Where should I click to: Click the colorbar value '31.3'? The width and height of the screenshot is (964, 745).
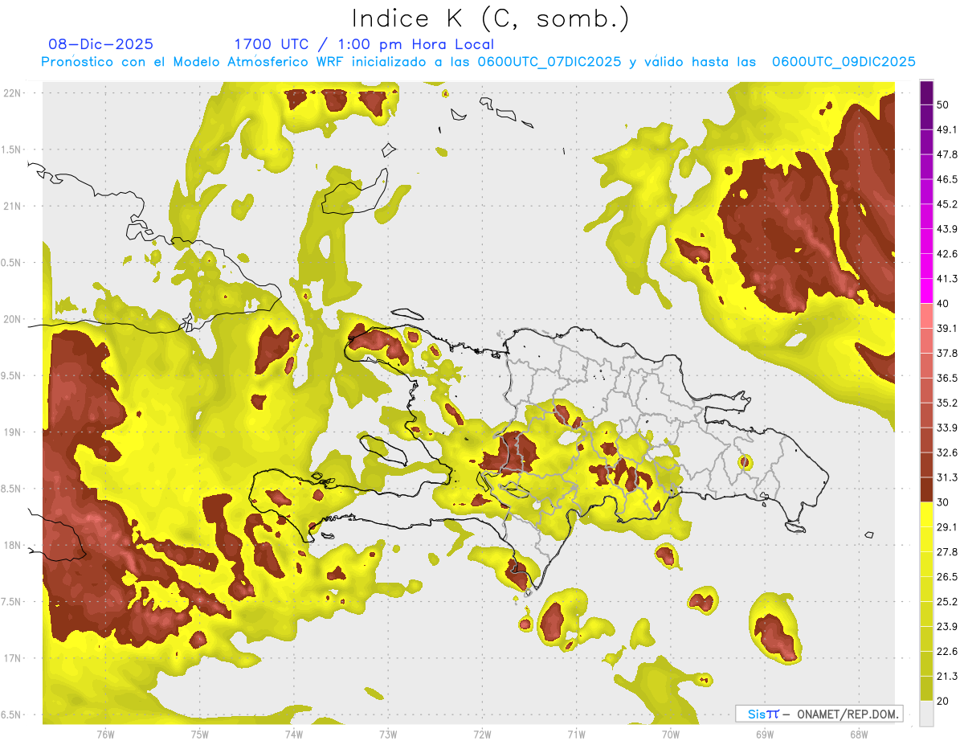click(x=947, y=477)
